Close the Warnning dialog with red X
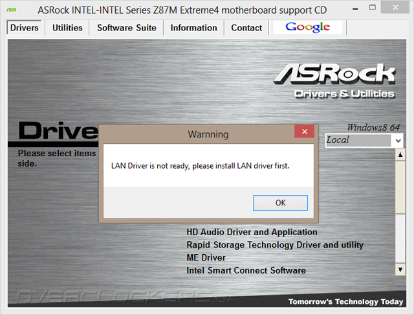This screenshot has height=315, width=414. pos(305,132)
